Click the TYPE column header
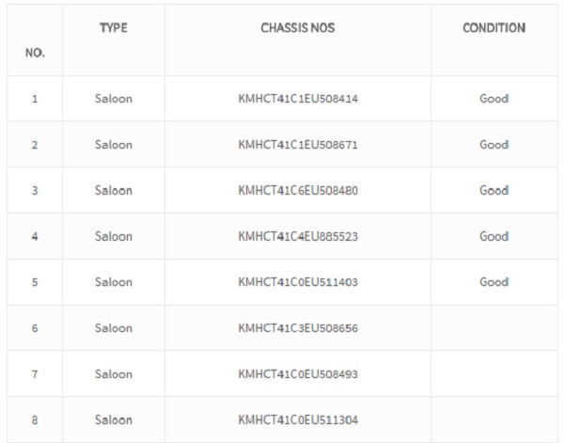This screenshot has width=564, height=443. 114,27
